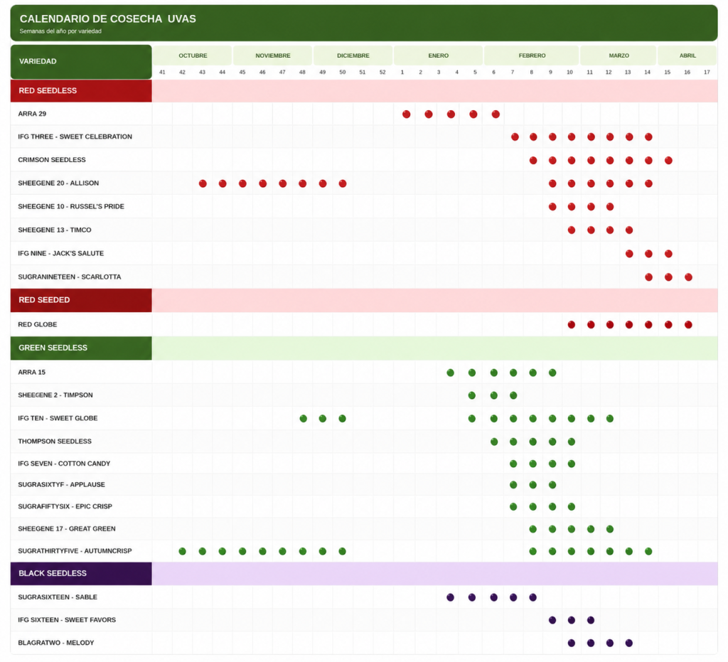
Task: Select 'IFG THREE - SWEET CELEBRATION' variety label
Action: 75,137
